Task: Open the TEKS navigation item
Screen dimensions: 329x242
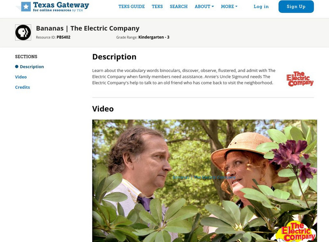Action: pyautogui.click(x=157, y=7)
